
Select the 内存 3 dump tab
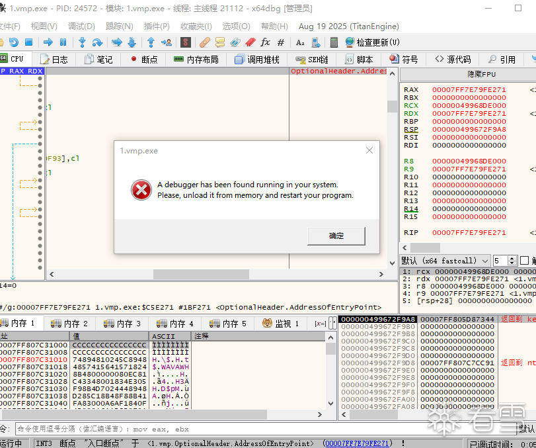tap(122, 323)
